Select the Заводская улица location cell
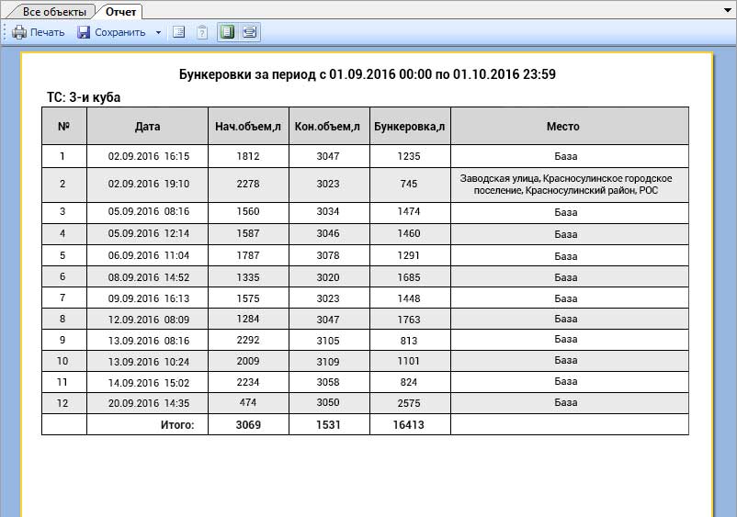This screenshot has height=517, width=737. pos(566,185)
